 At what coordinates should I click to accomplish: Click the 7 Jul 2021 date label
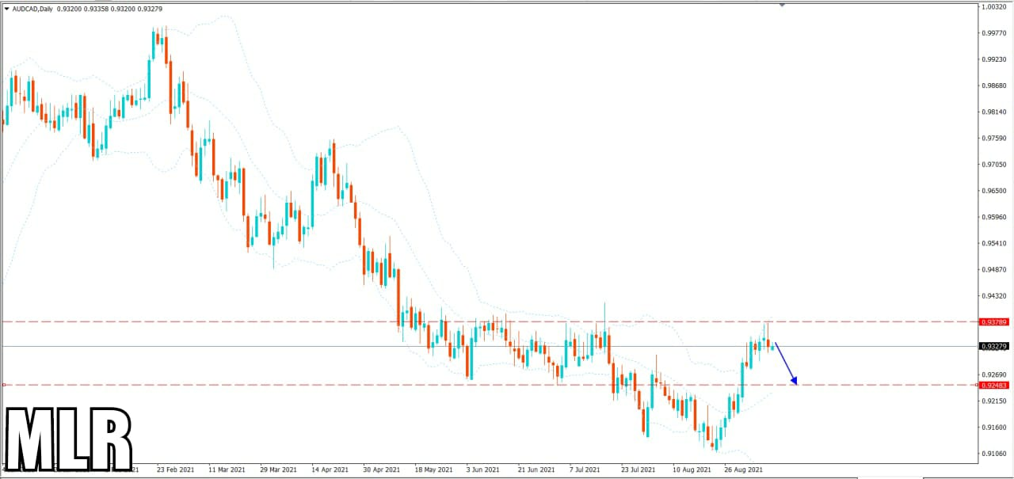pos(586,469)
